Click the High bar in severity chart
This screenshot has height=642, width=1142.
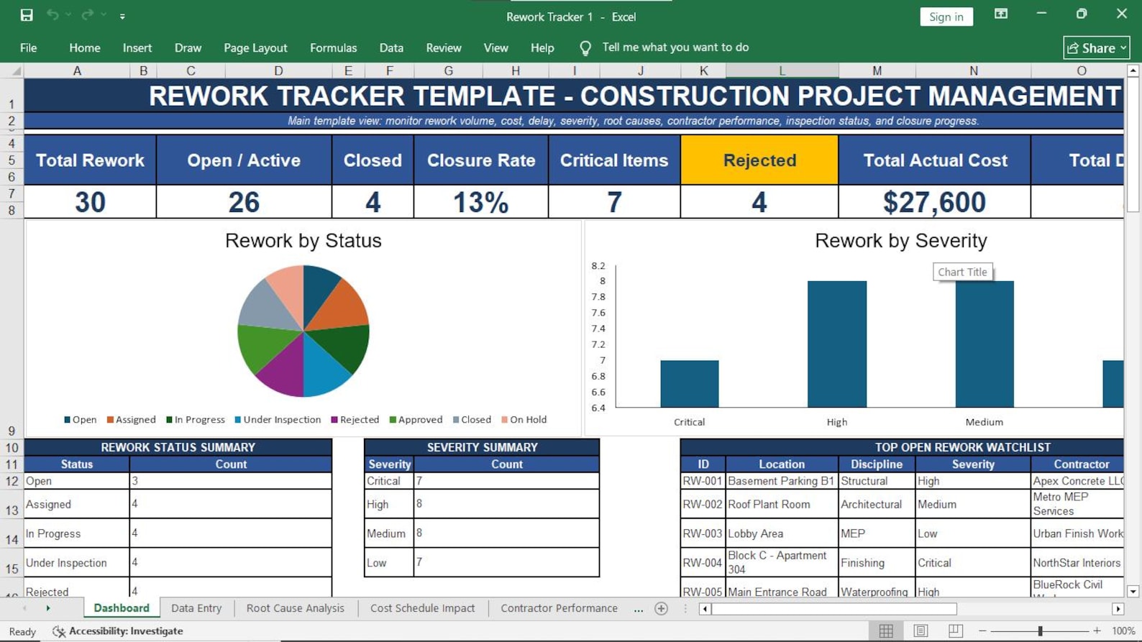pos(837,344)
